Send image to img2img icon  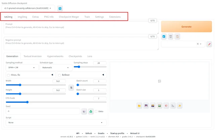coord(160,106)
